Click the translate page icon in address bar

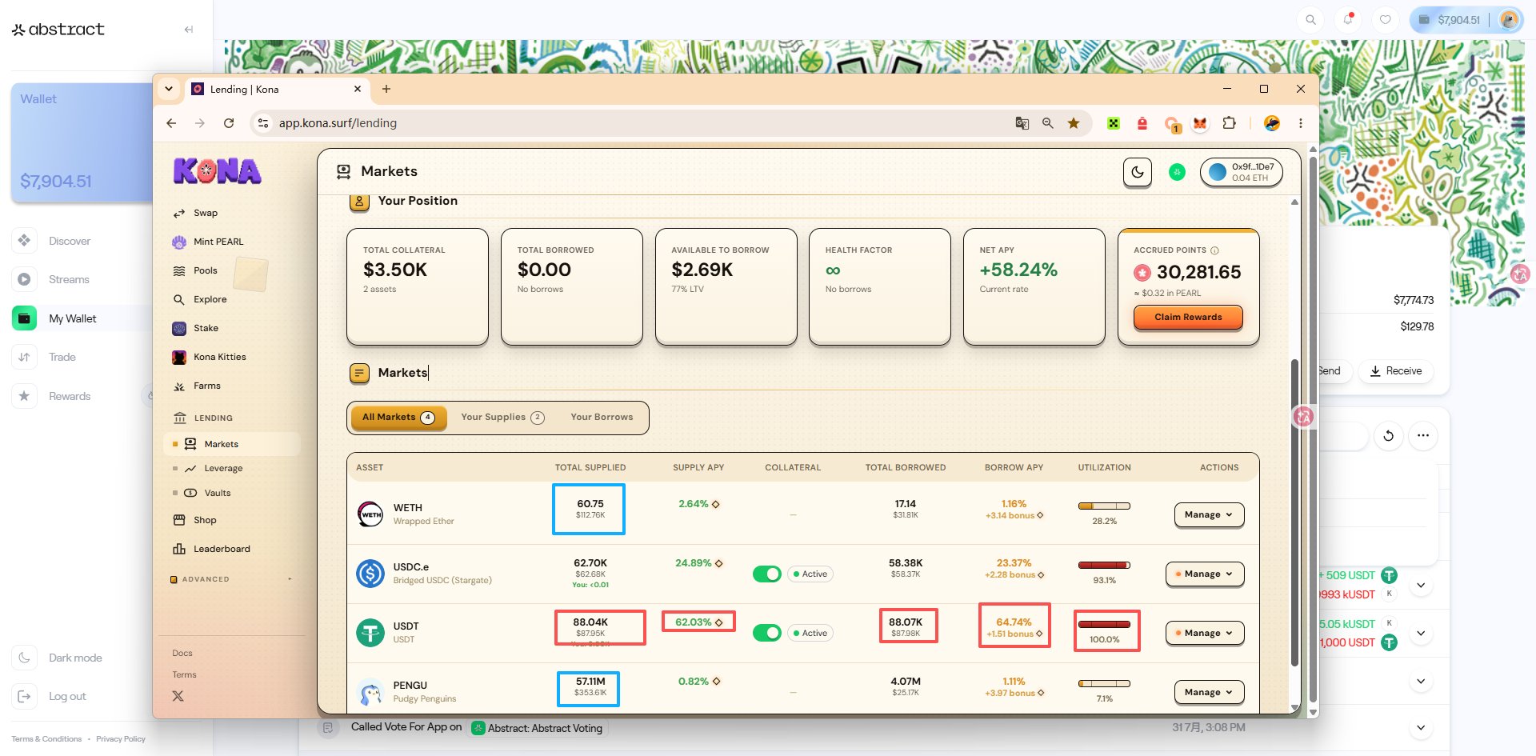(x=1022, y=123)
